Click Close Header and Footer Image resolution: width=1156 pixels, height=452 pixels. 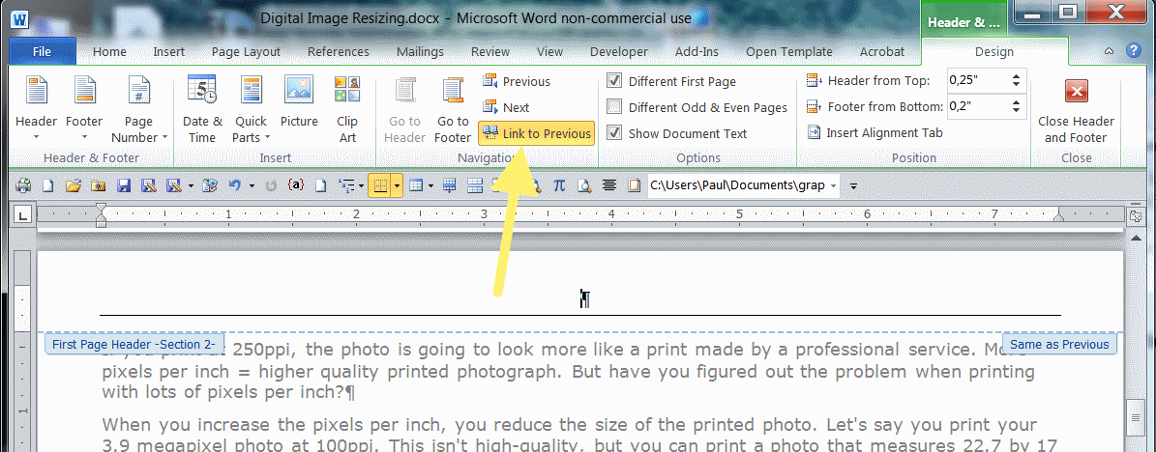tap(1077, 108)
